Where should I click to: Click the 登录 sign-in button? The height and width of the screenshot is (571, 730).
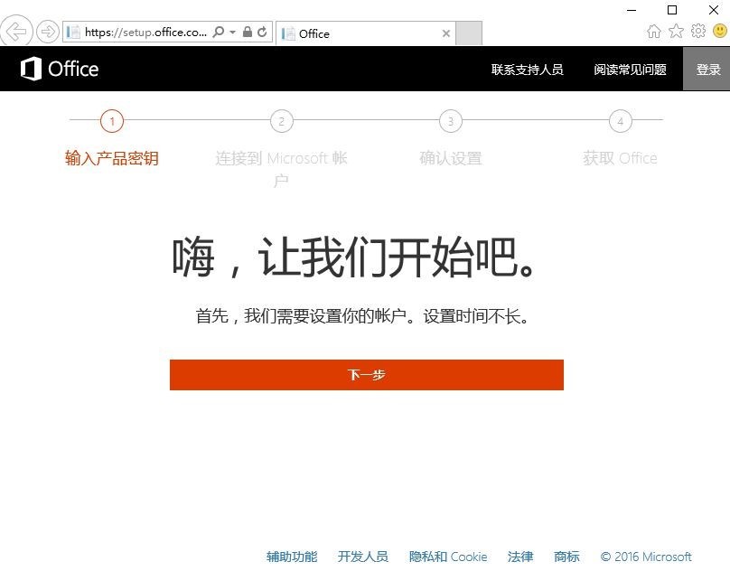coord(707,69)
